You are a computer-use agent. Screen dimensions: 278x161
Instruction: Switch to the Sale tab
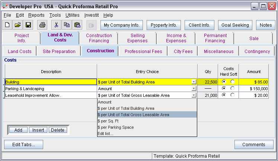pos(254,38)
